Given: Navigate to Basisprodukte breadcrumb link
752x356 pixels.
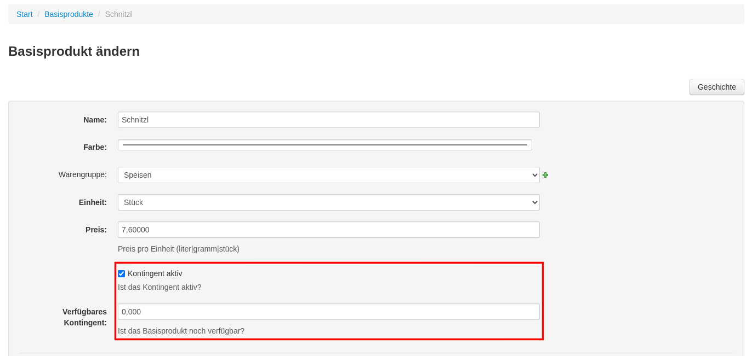Looking at the screenshot, I should tap(69, 14).
